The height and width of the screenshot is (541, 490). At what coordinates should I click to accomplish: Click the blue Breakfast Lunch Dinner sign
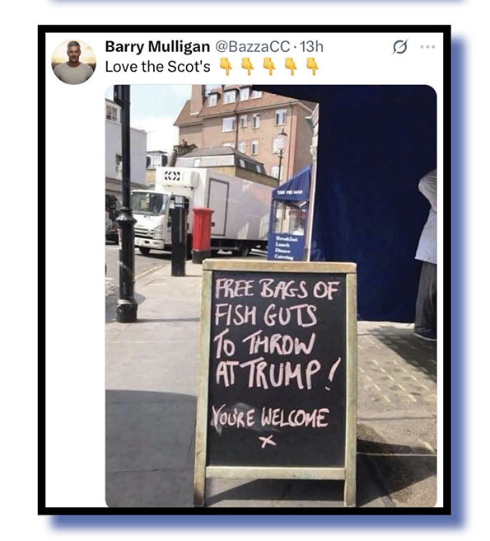[x=286, y=247]
